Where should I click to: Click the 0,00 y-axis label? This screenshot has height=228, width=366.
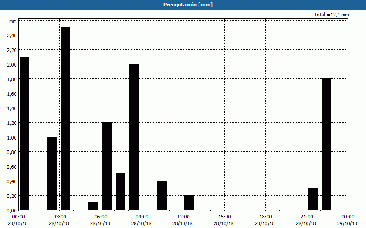(x=12, y=211)
